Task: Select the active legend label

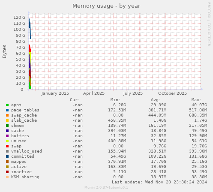Action: point(19,167)
